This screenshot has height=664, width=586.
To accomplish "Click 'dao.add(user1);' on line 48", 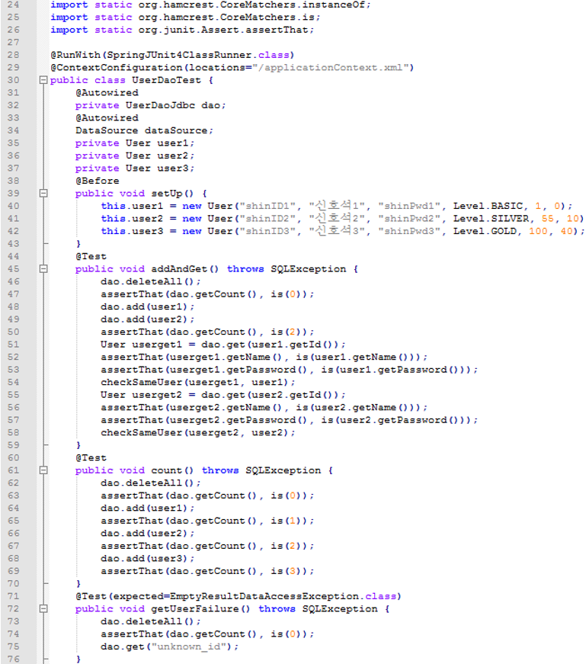I will click(x=148, y=307).
